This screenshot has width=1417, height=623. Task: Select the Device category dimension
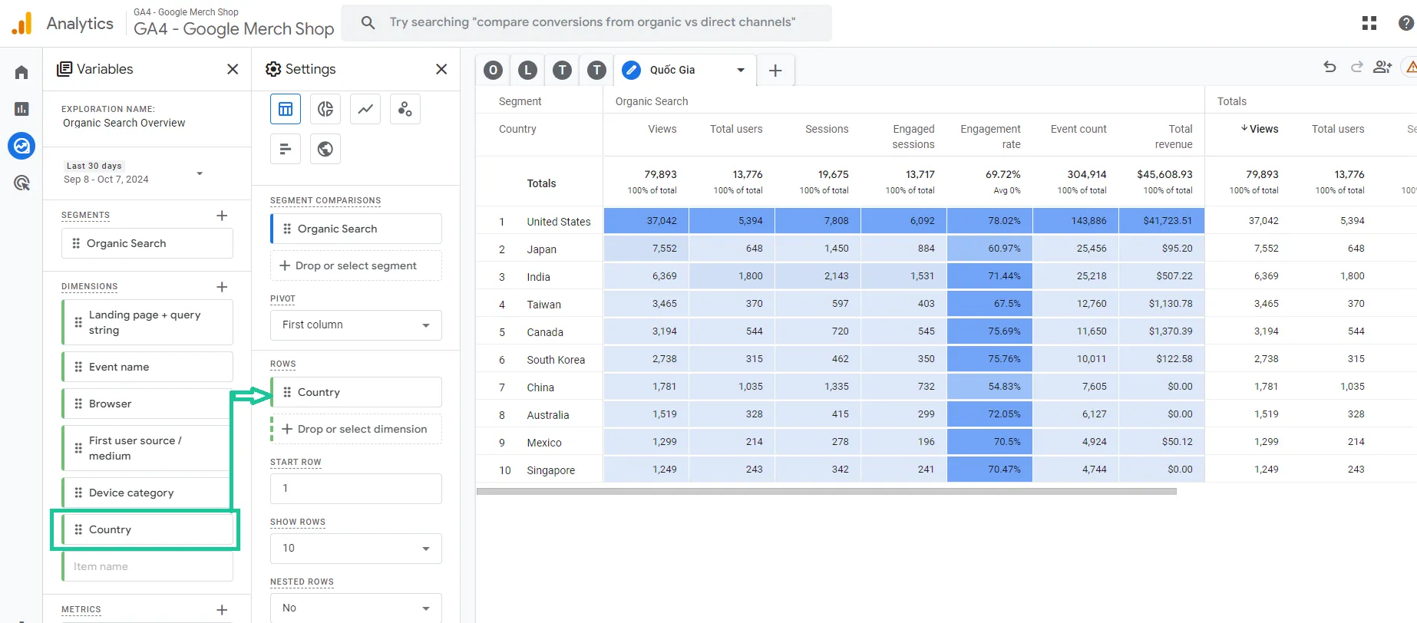147,493
